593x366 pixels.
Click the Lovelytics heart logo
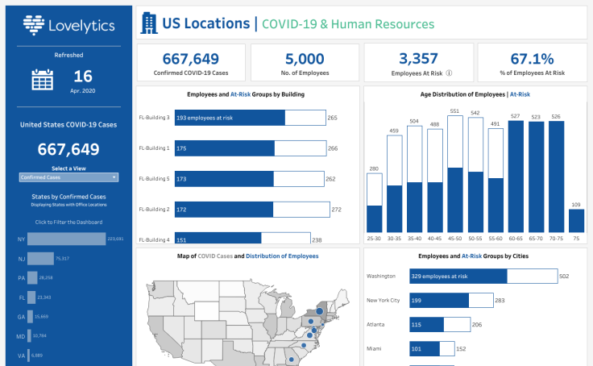tap(33, 26)
